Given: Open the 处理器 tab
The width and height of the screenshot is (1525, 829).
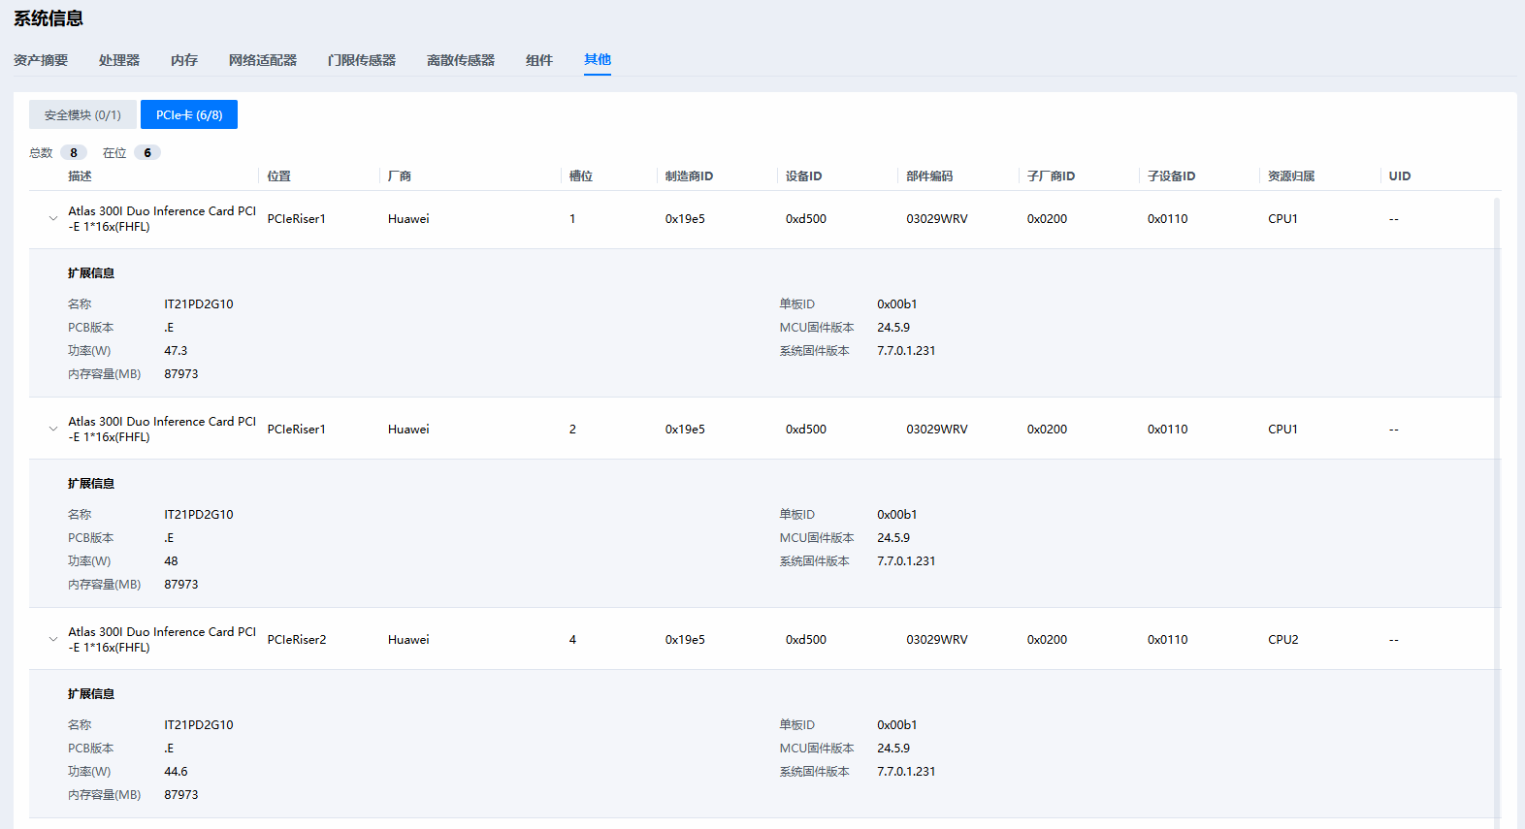Looking at the screenshot, I should coord(119,60).
